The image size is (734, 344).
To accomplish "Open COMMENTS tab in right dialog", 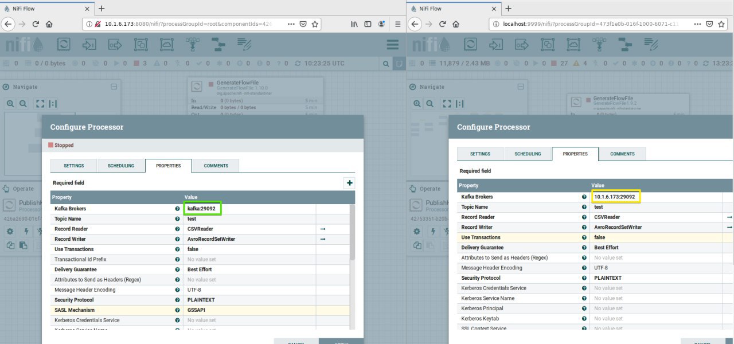I will [x=622, y=154].
